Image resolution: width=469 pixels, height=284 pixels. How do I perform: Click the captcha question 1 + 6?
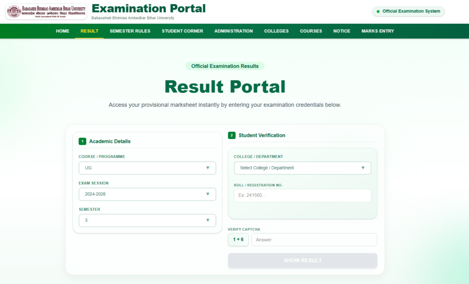point(238,240)
